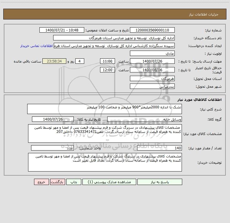The height and width of the screenshot is (223, 230).
Task: Click the نام دستگاه خریدار field
Action: (x=114, y=38)
